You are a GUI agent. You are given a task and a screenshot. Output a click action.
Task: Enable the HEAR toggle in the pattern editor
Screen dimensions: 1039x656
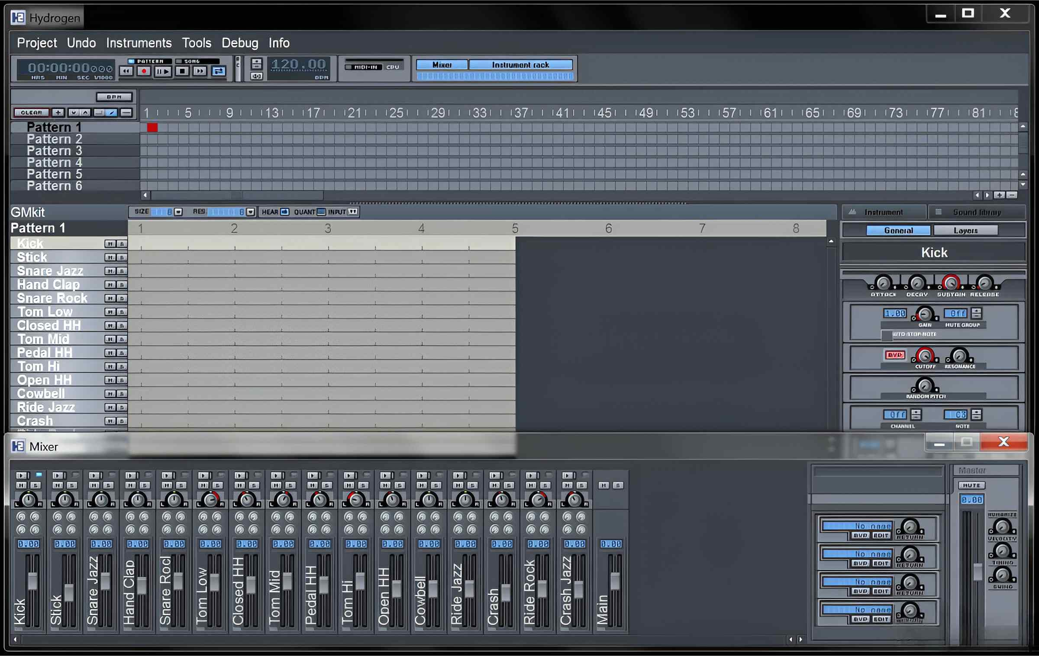tap(284, 212)
